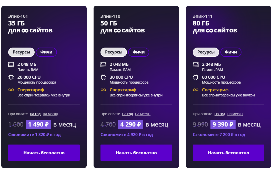Click the Сверхтариф link in Эпик-110 card

click(x=123, y=90)
